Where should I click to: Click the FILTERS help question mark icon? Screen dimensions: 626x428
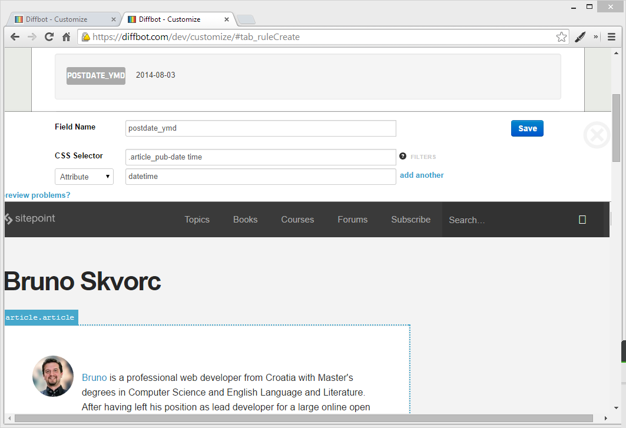tap(402, 156)
